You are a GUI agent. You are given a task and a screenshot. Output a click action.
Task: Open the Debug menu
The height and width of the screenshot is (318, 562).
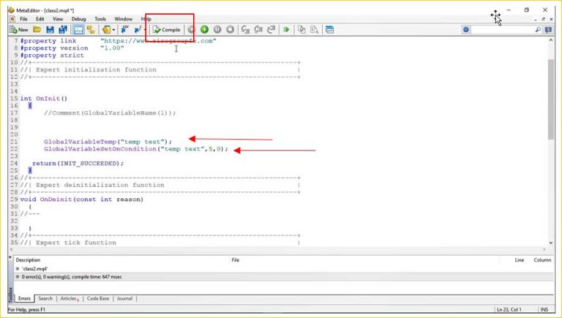[78, 19]
